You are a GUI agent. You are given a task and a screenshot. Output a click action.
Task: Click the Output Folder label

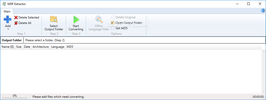click(12, 40)
